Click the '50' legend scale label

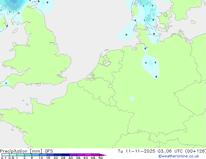click(x=100, y=158)
